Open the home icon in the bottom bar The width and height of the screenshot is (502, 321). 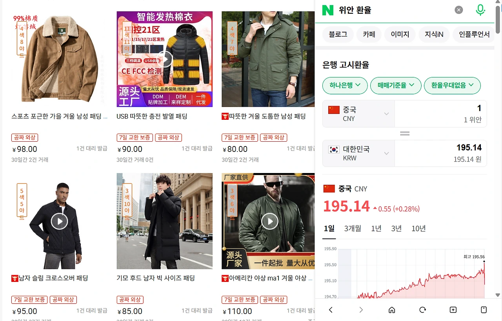392,310
